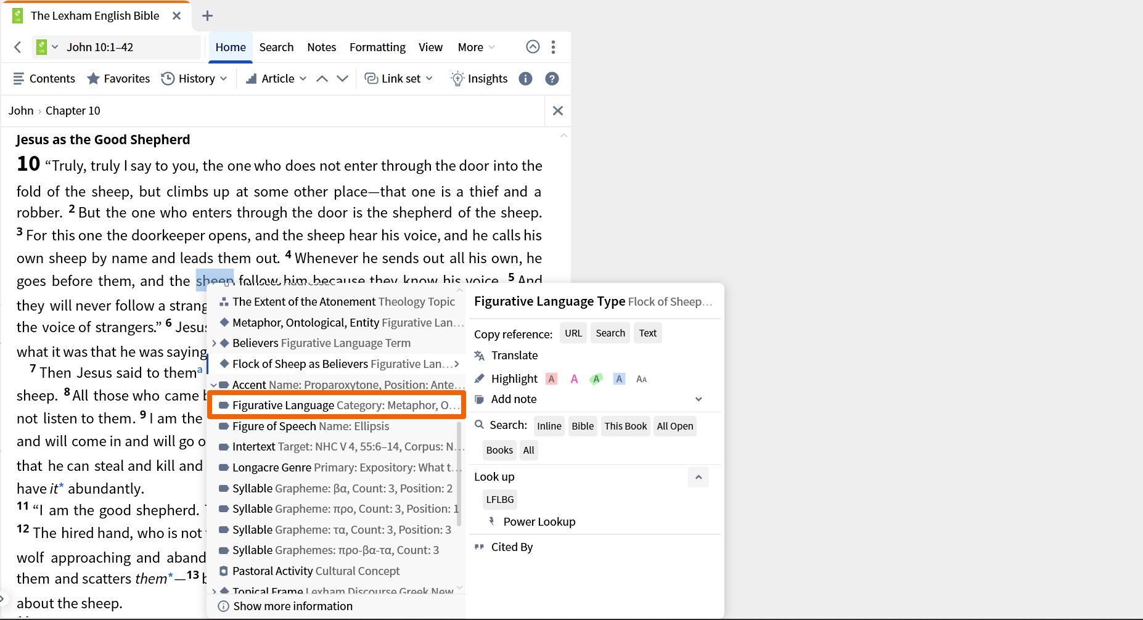Switch to the Home tab
The height and width of the screenshot is (620, 1143).
(231, 47)
